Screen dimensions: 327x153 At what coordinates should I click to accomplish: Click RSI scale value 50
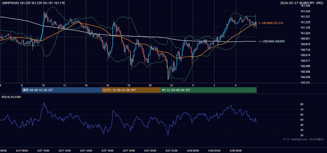pos(302,120)
